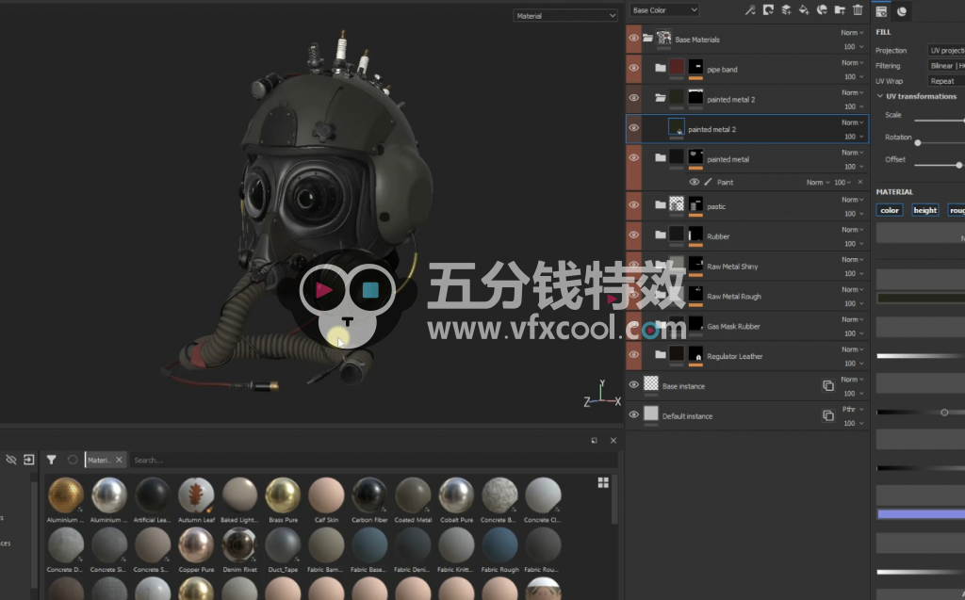Select the Brass Pure material thumbnail
This screenshot has height=600, width=965.
pos(283,495)
